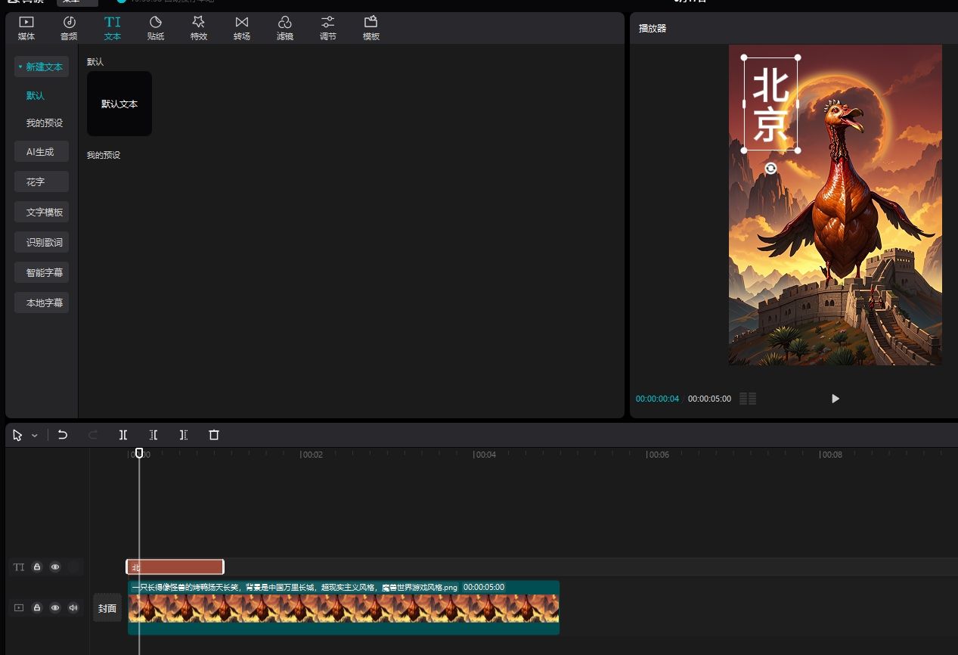
Task: Click the 封面 cover button
Action: click(x=107, y=608)
